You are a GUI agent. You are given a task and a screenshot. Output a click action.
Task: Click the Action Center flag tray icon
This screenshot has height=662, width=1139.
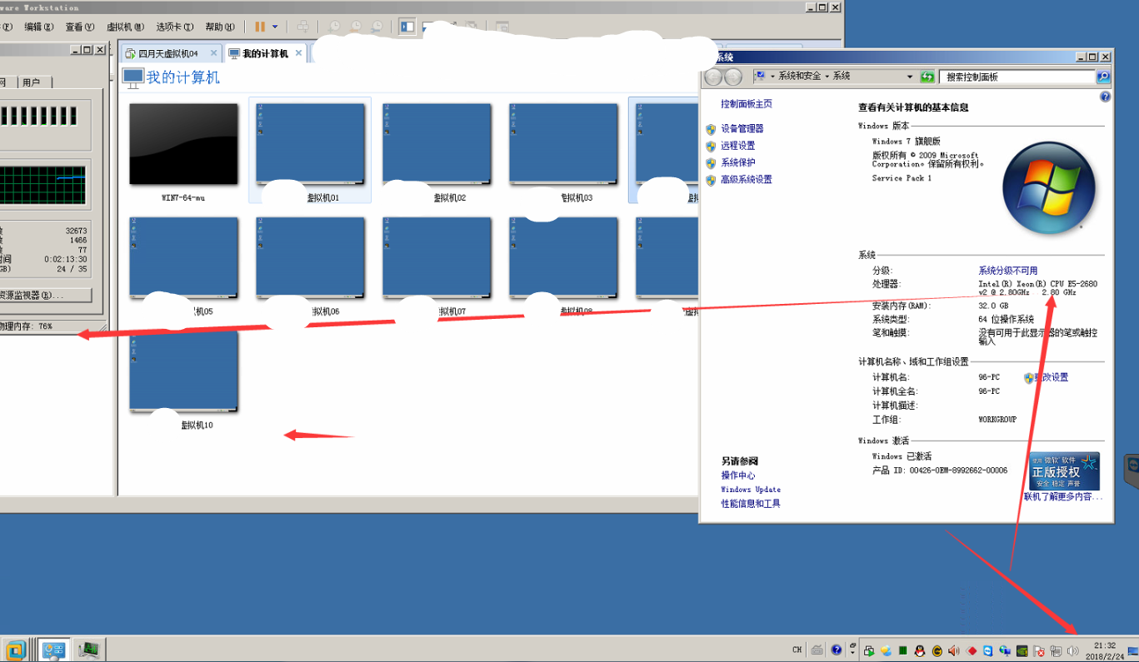pyautogui.click(x=1039, y=651)
